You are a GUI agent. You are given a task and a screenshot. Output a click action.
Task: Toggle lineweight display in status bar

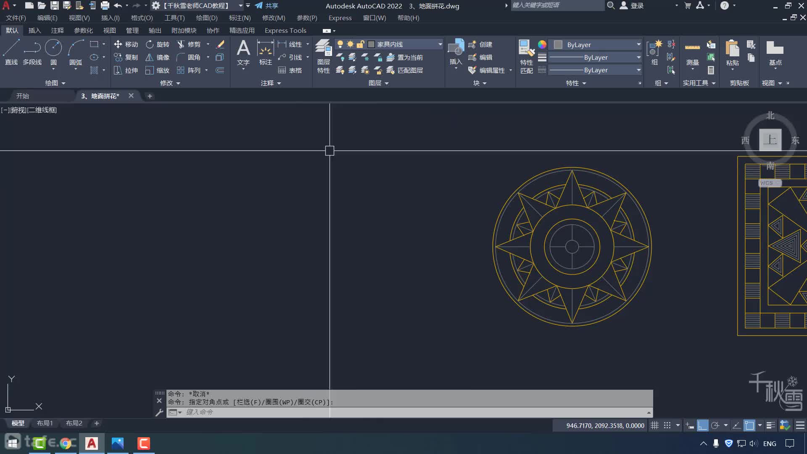pyautogui.click(x=770, y=425)
